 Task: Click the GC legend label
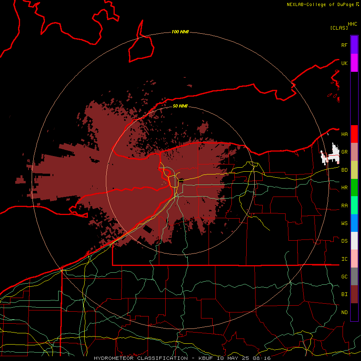[344, 276]
